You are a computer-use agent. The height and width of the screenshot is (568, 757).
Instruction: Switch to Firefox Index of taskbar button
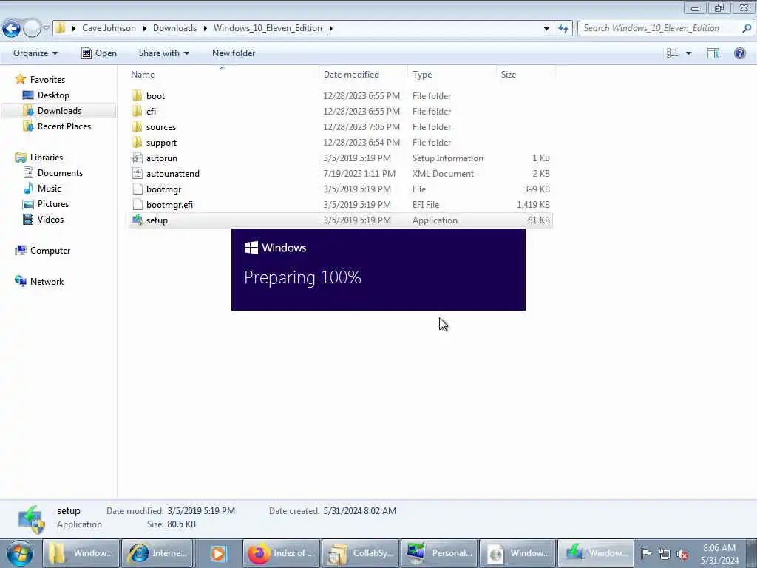(281, 553)
